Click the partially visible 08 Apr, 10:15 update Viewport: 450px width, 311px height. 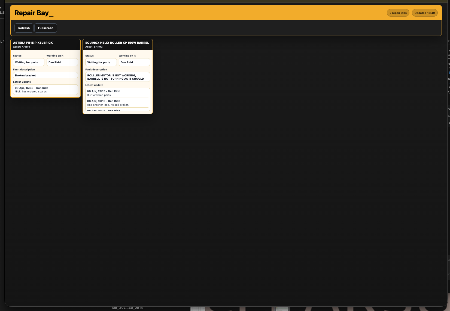(117, 110)
